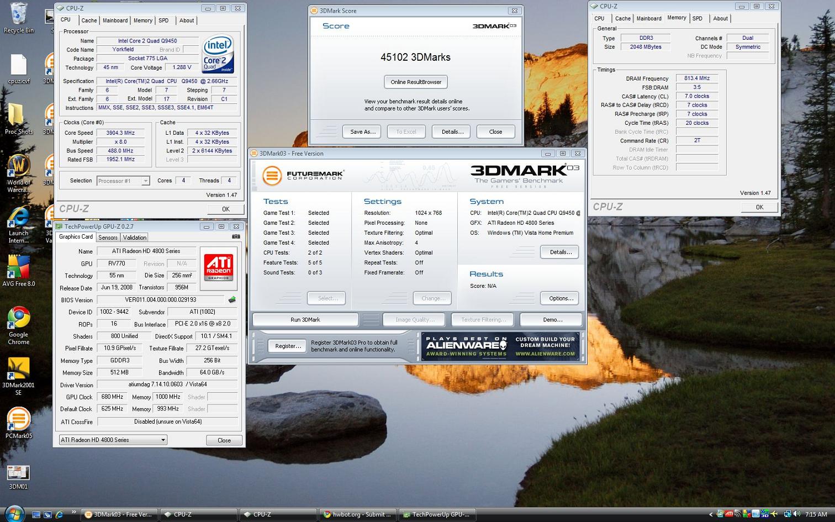Launch Internet Explorer desktop shortcut
835x522 pixels.
coord(18,224)
